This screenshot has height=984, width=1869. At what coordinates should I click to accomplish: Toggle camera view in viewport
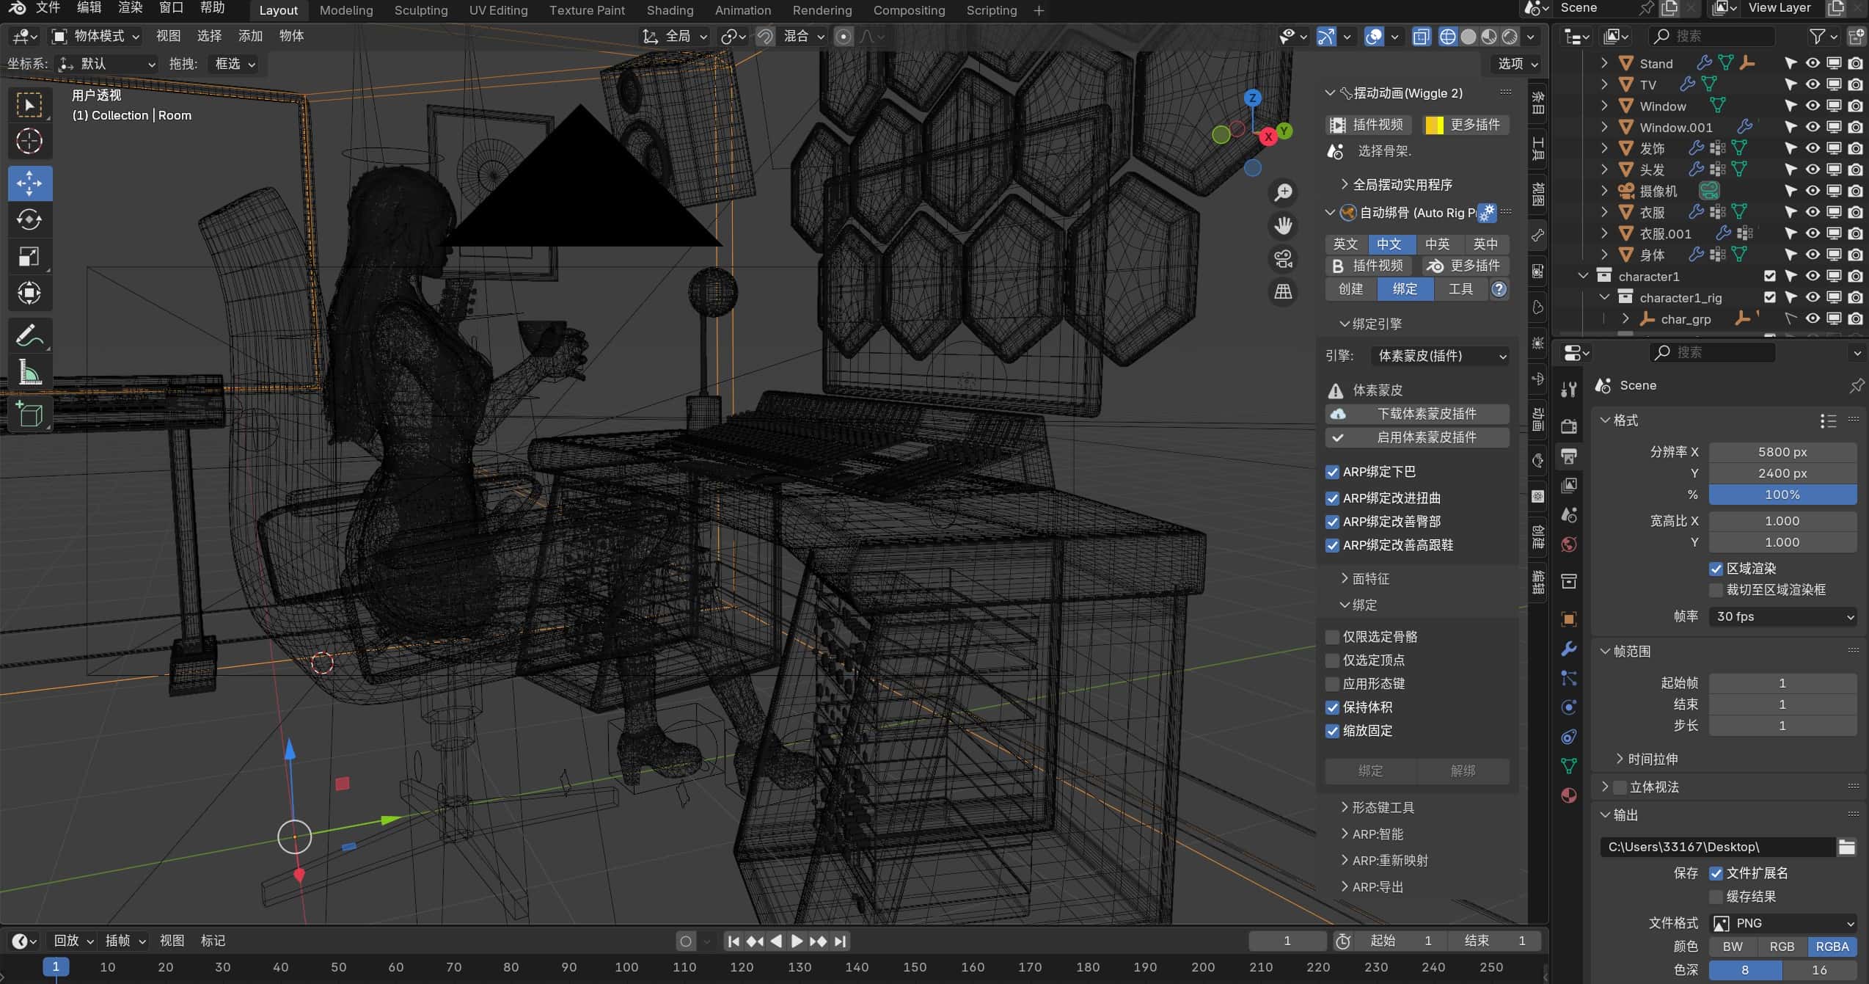coord(1283,259)
